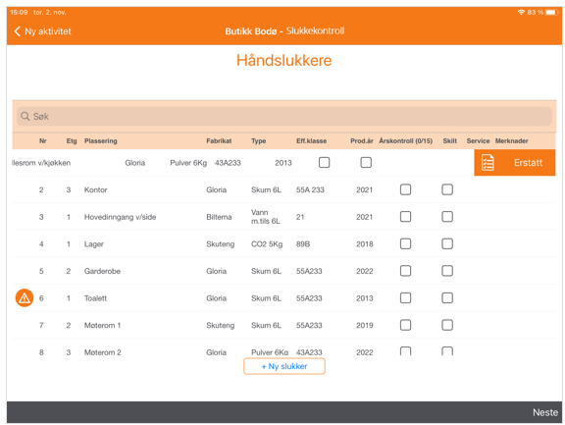
Task: Tap the checklist document icon beside Erstatt
Action: (x=488, y=163)
